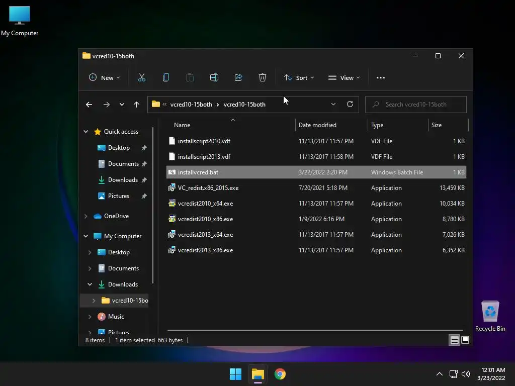
Task: Select vcredist2013_x64.exe file name
Action: [x=205, y=234]
